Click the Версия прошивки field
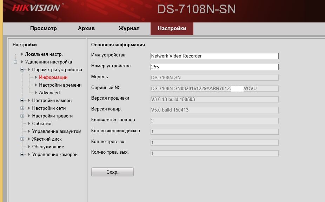The image size is (325, 202). 214,99
